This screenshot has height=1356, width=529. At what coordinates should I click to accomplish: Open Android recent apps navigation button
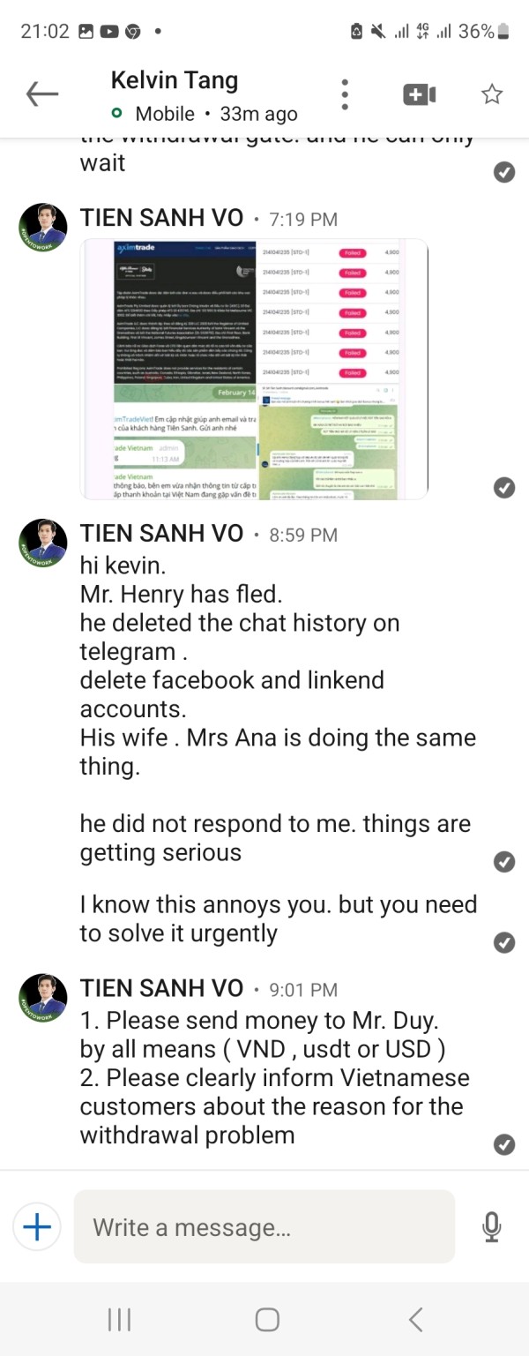(119, 1319)
